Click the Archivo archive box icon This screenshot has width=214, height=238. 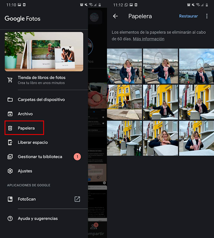tap(10, 114)
